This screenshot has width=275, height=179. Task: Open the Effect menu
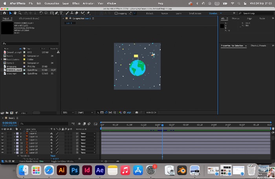[76, 3]
